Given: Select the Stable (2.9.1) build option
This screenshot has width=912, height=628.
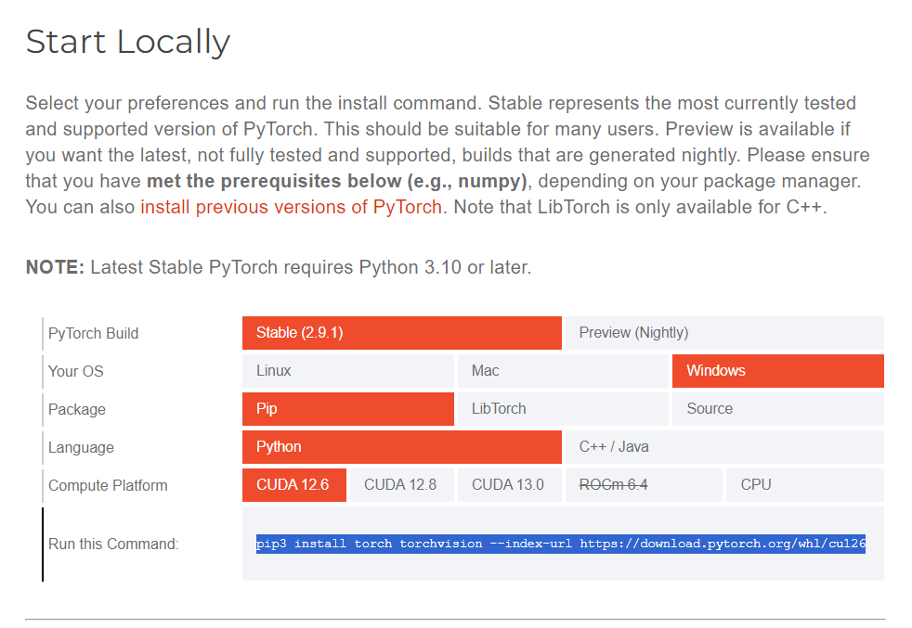Looking at the screenshot, I should point(401,333).
